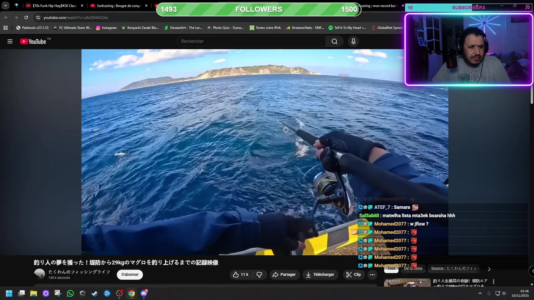Show hidden system tray icons

480,293
